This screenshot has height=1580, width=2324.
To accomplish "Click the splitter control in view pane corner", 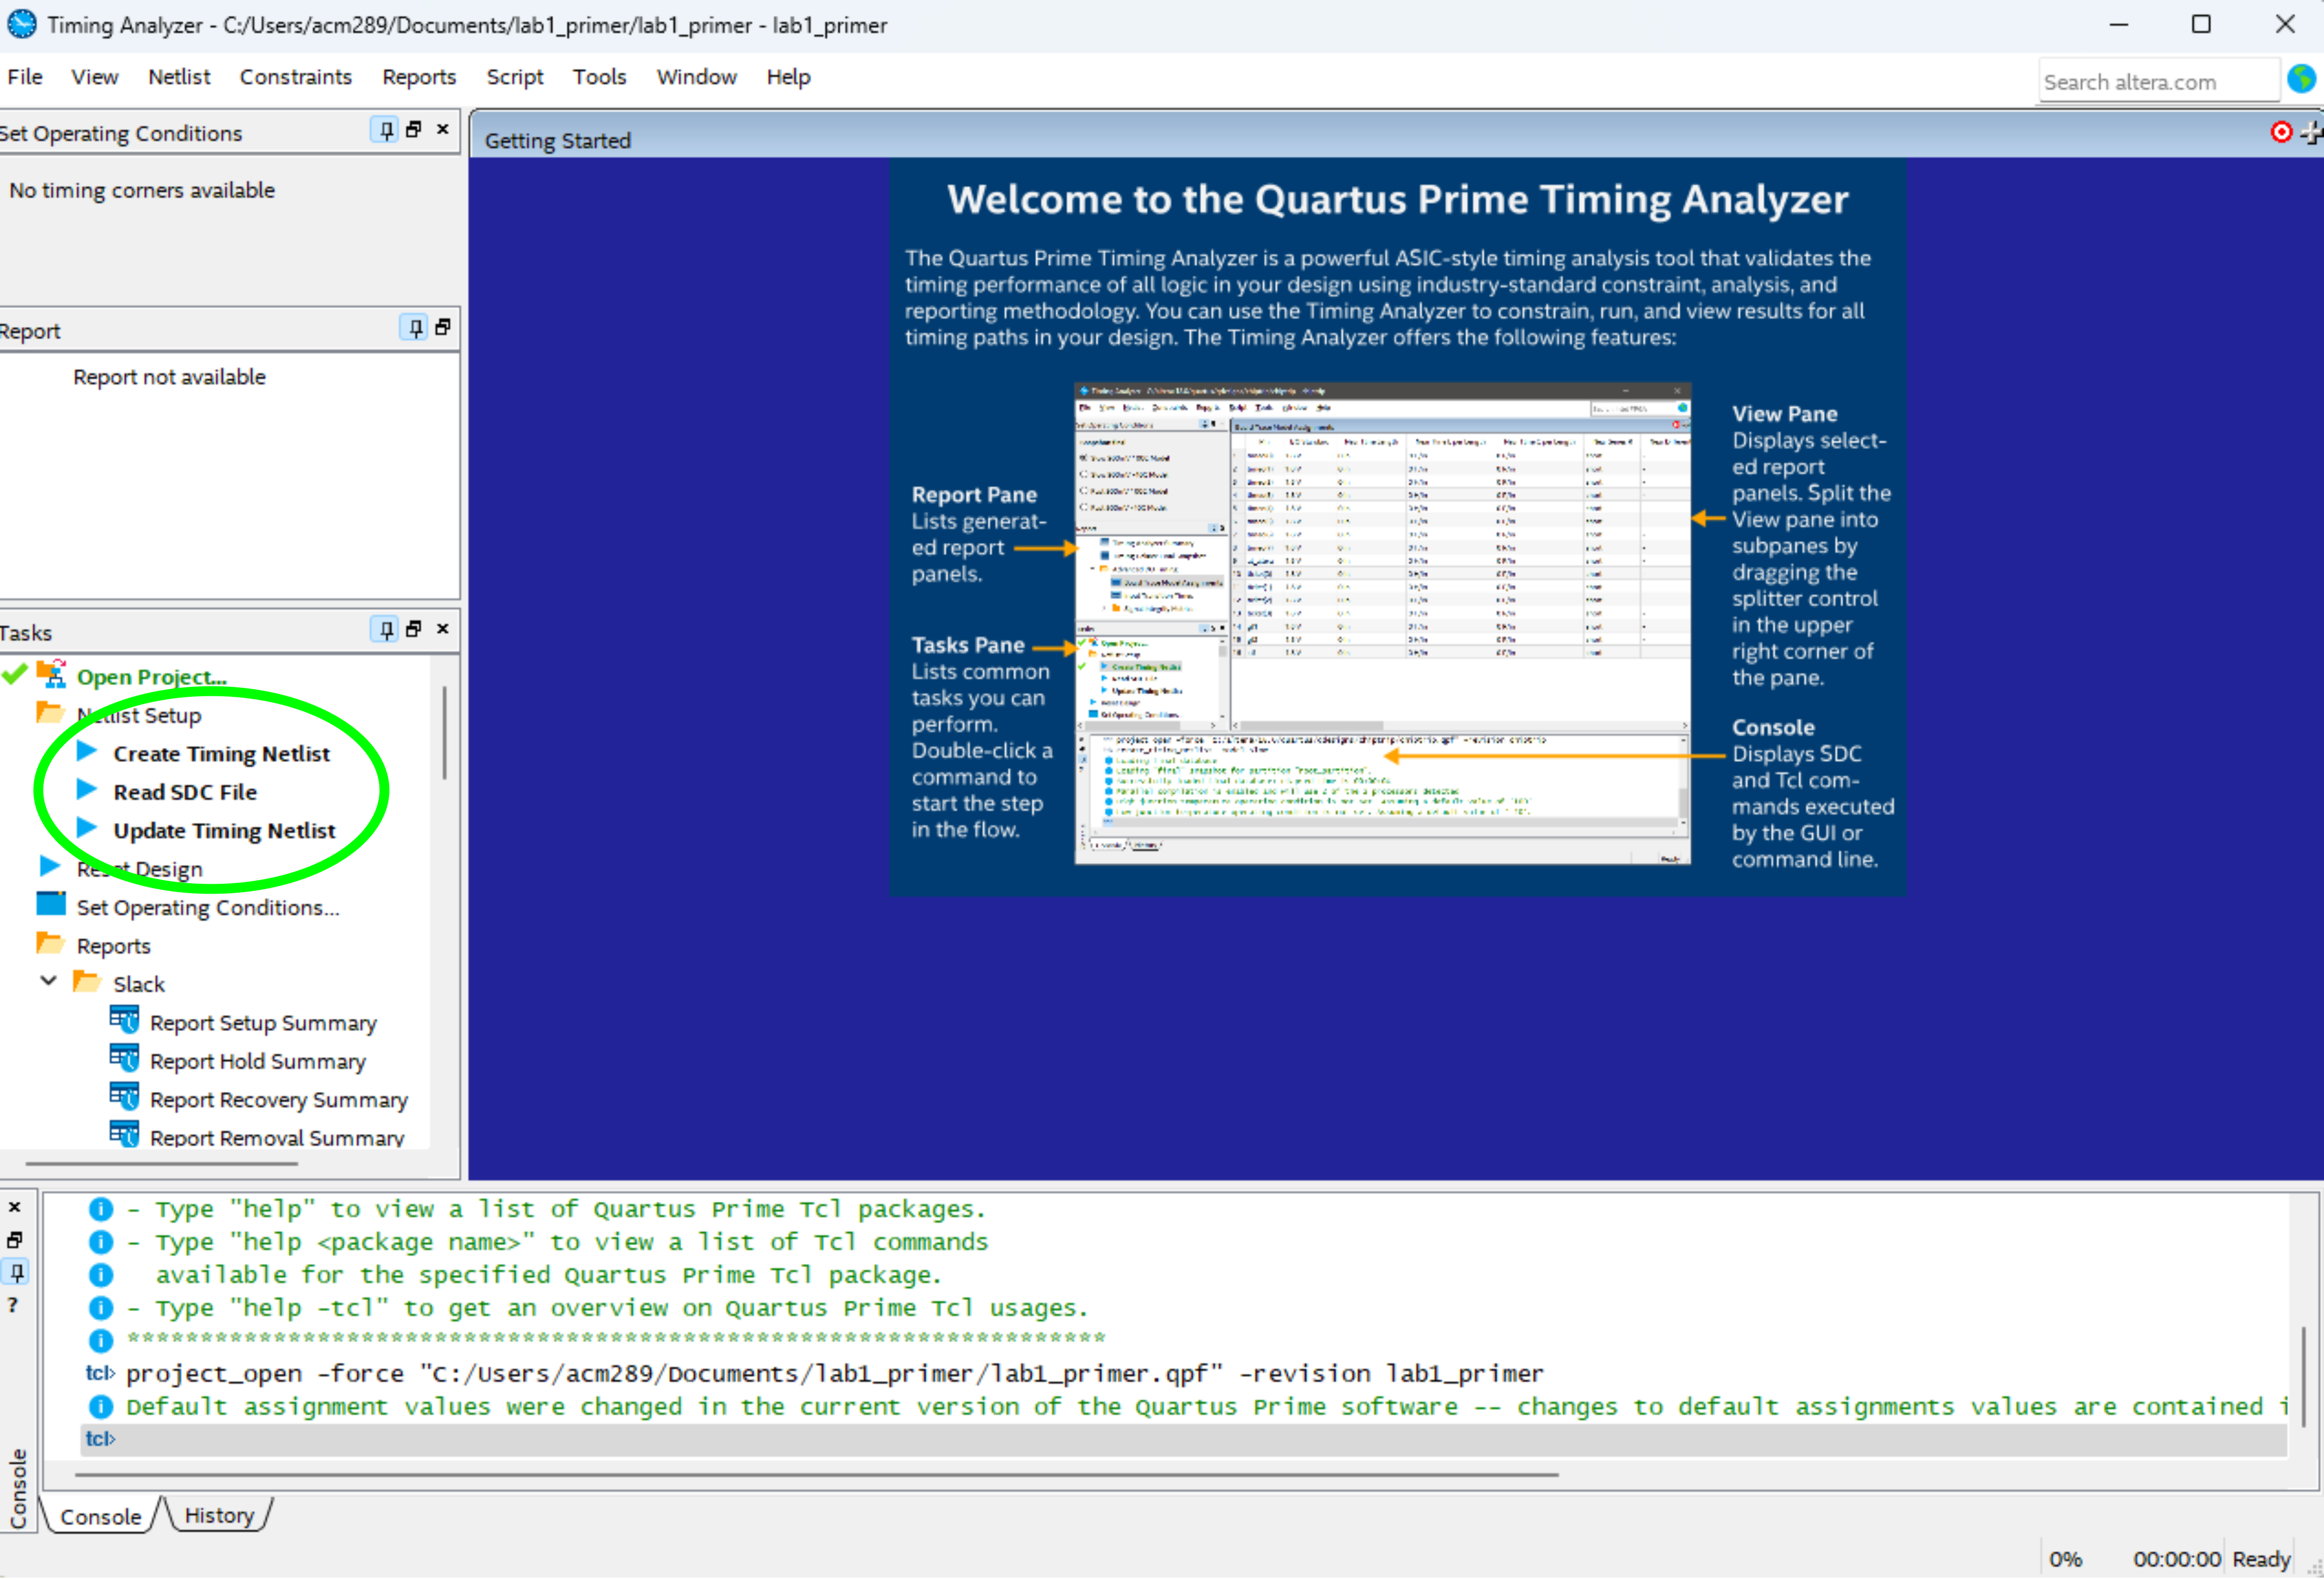I will 2312,132.
